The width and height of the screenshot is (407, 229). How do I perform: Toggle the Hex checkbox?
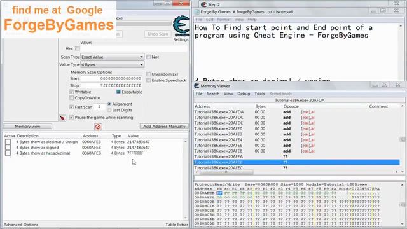[78, 48]
